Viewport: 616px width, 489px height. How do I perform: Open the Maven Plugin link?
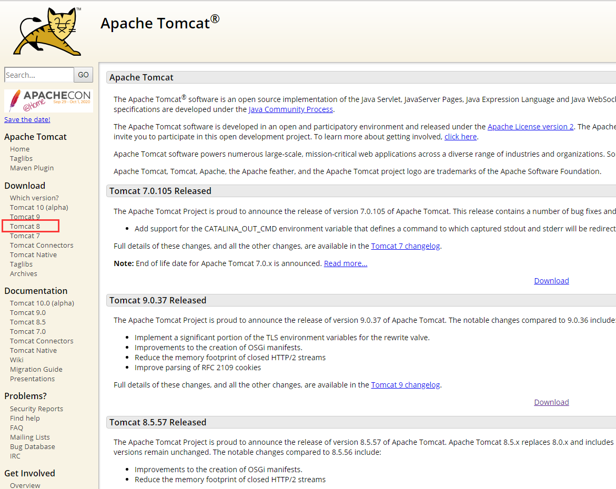pos(32,168)
